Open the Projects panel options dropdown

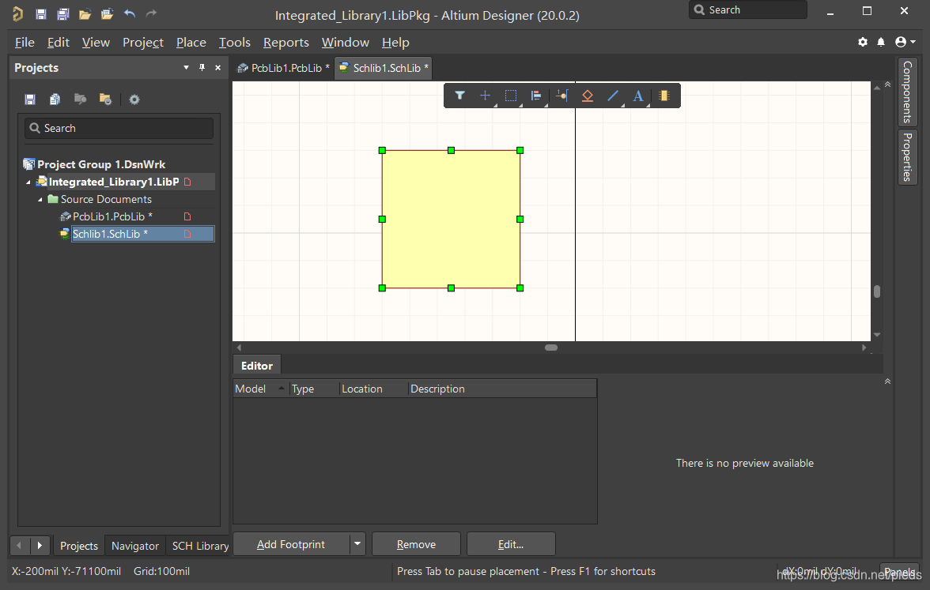click(x=186, y=68)
